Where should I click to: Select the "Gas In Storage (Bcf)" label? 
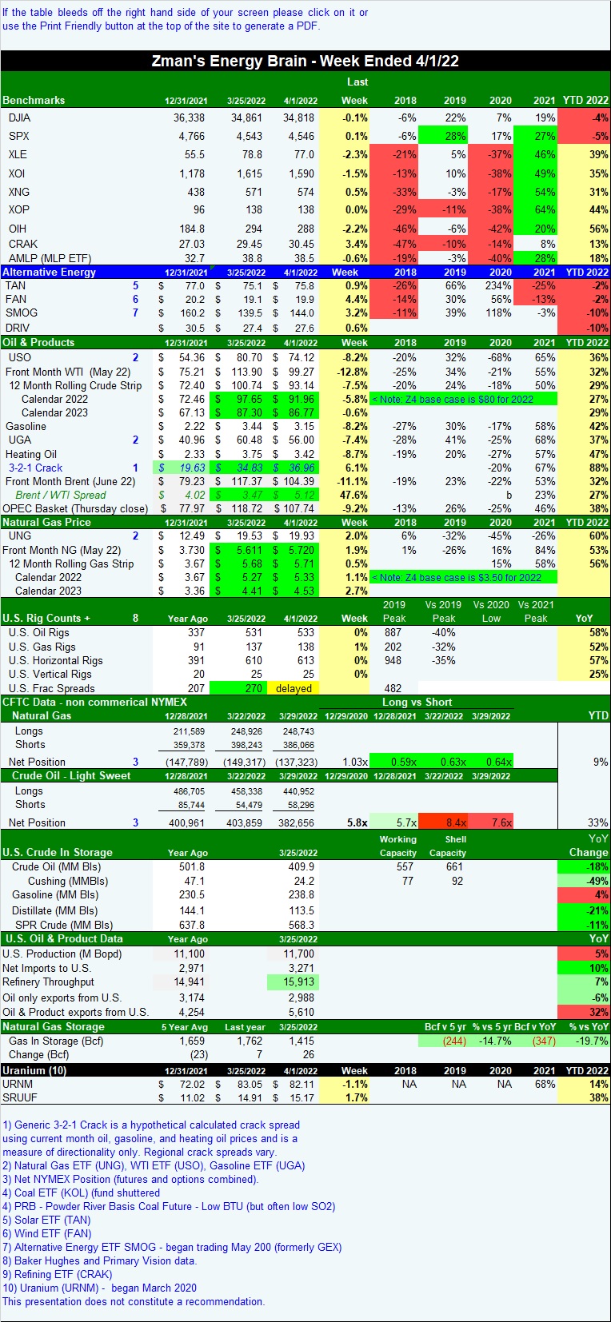point(54,1041)
